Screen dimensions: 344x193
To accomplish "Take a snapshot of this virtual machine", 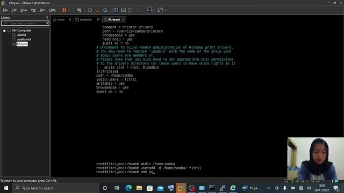I will click(x=90, y=10).
